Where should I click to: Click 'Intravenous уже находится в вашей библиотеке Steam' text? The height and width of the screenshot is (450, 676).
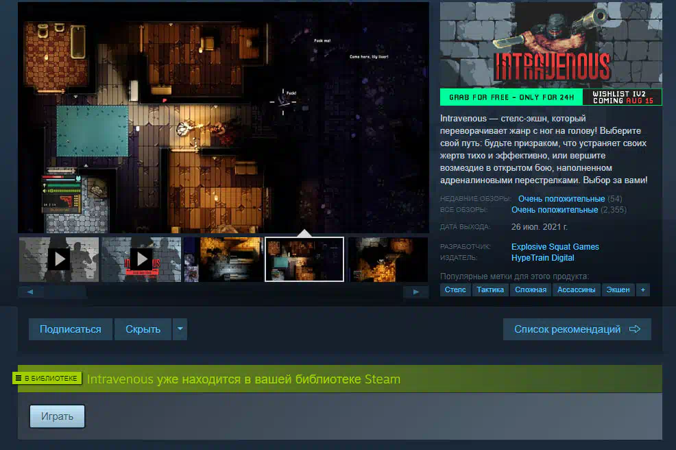[x=243, y=379]
